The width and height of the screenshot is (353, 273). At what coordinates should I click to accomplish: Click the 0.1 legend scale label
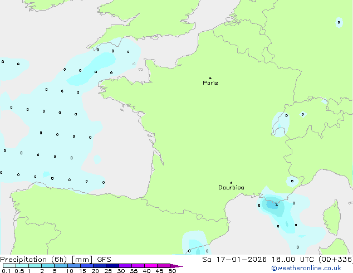tap(6, 271)
